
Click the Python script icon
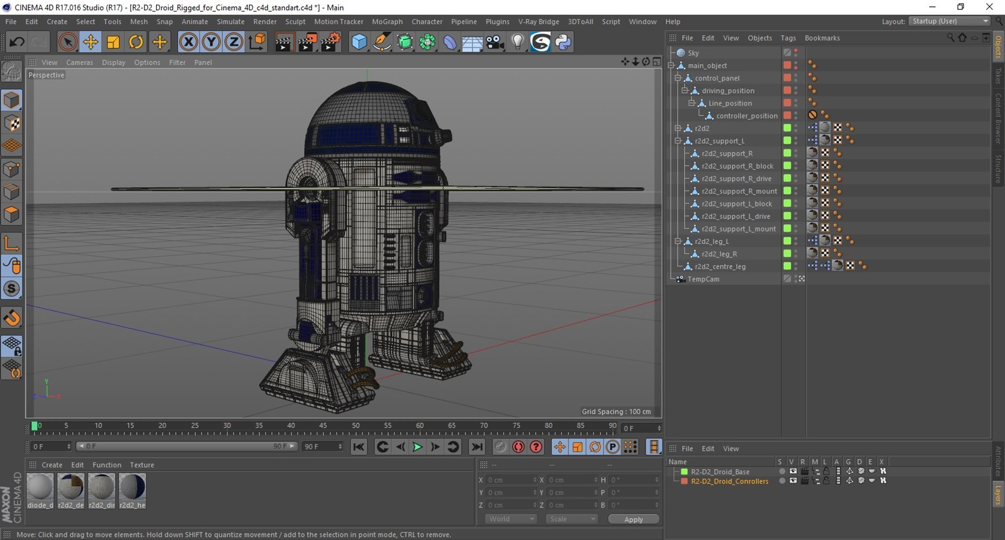(x=564, y=42)
